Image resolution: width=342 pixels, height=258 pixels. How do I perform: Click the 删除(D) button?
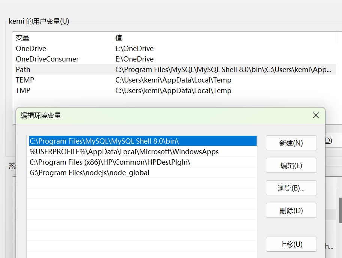(x=291, y=210)
